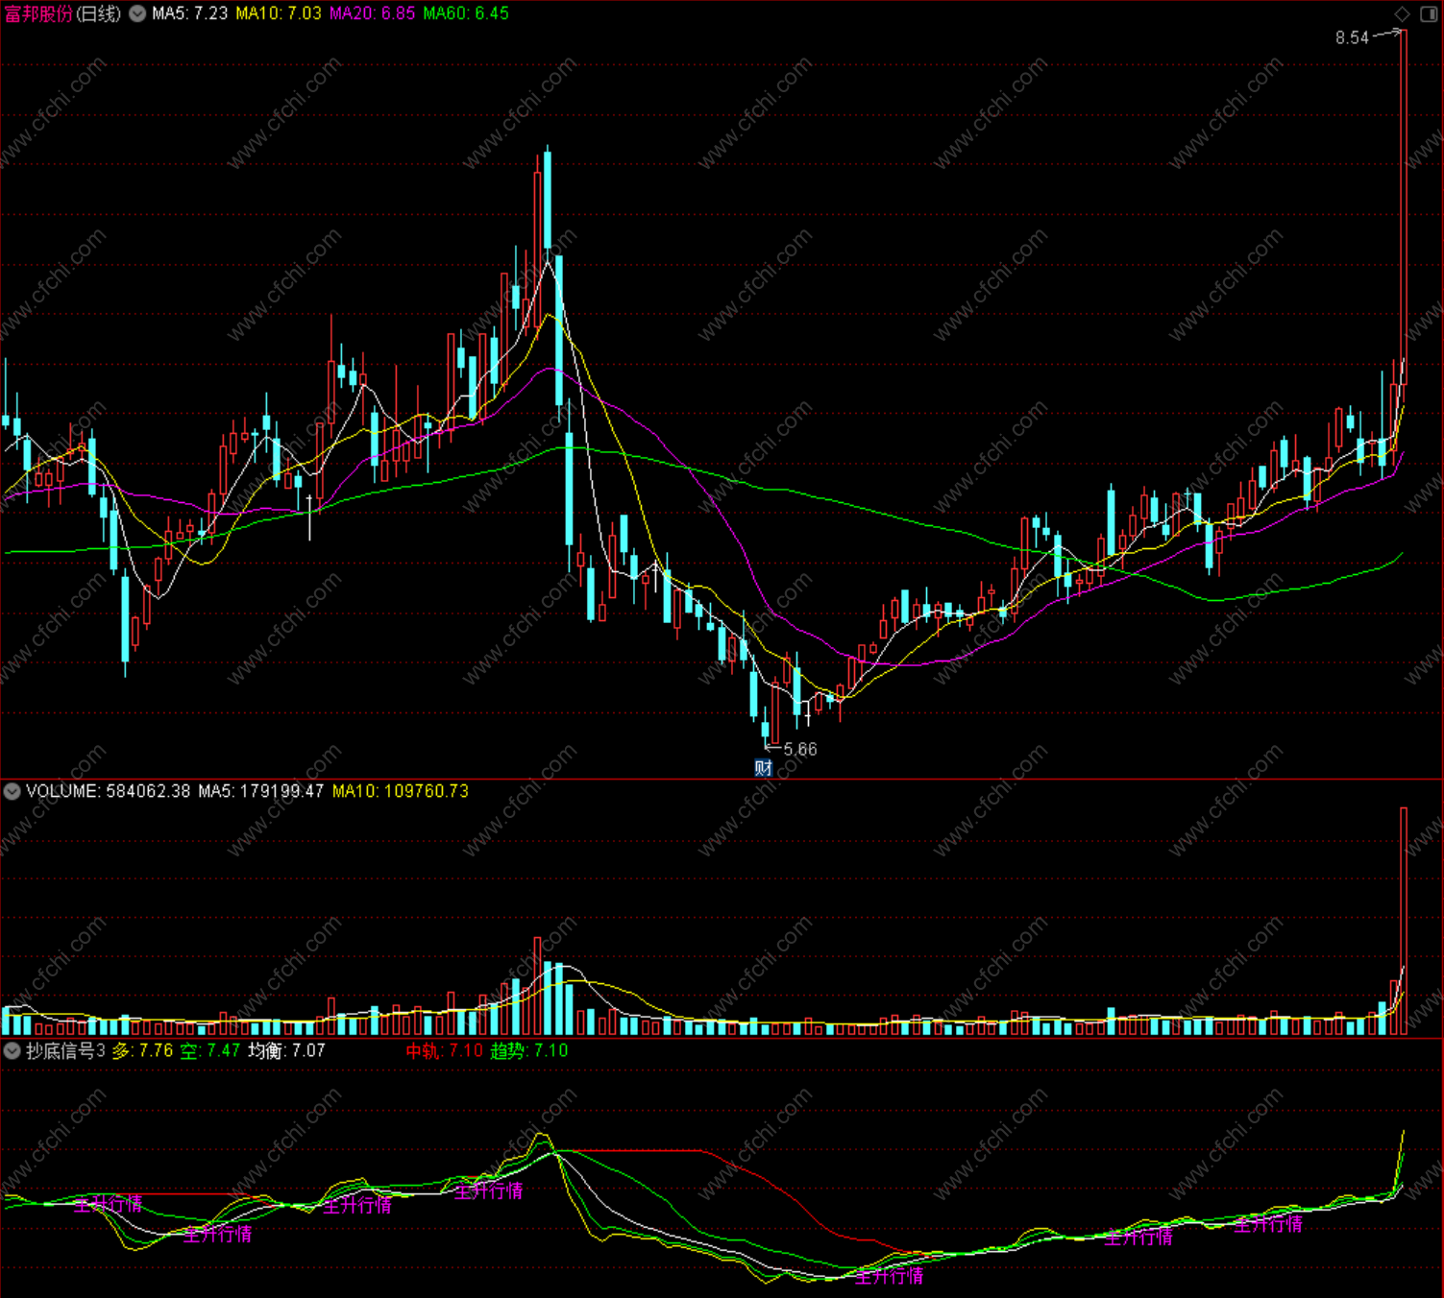Open the 抄底信号3 indicator dropdown arrow
Screen dimensions: 1444x1298
point(12,1050)
